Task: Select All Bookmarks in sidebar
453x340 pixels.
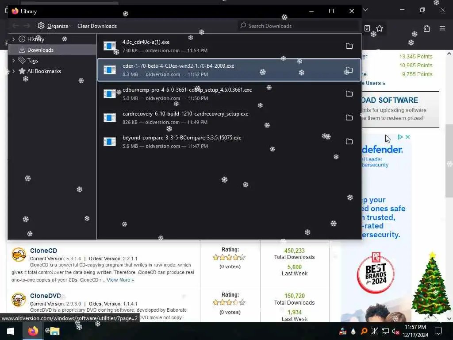Action: click(x=44, y=71)
